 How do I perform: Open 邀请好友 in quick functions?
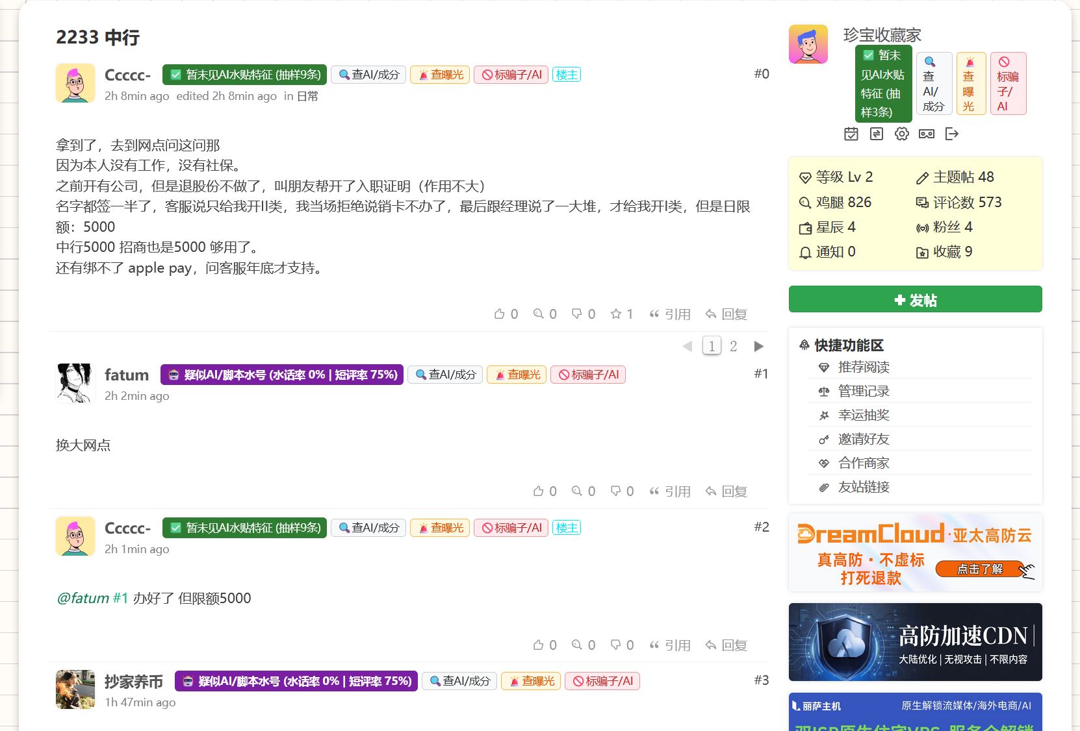[864, 439]
